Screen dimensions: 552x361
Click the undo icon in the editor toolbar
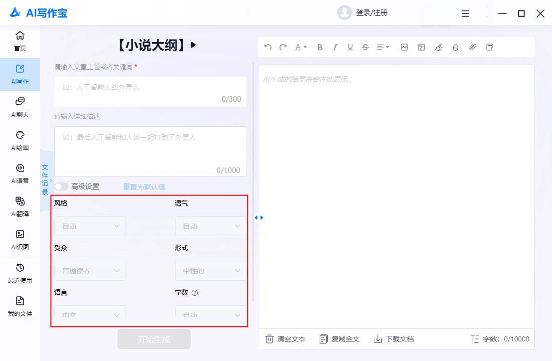point(267,47)
